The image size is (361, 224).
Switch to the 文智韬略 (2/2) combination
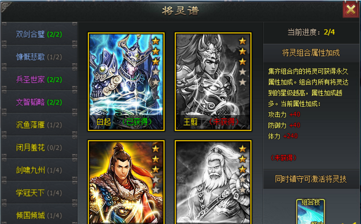[39, 102]
